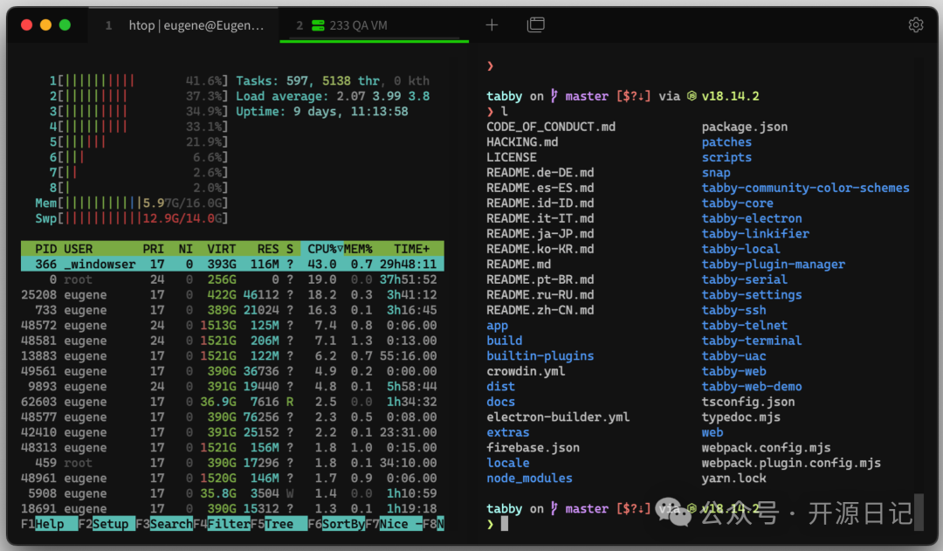This screenshot has width=943, height=551.
Task: Click the firebase.json file name
Action: point(533,448)
